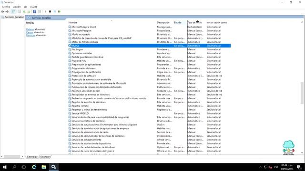Open the Properties toolbar icon
The height and width of the screenshot is (171, 305).
coord(19,11)
